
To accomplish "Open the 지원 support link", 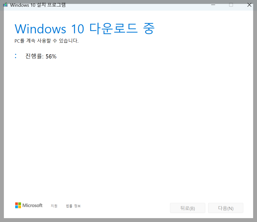I will 54,206.
